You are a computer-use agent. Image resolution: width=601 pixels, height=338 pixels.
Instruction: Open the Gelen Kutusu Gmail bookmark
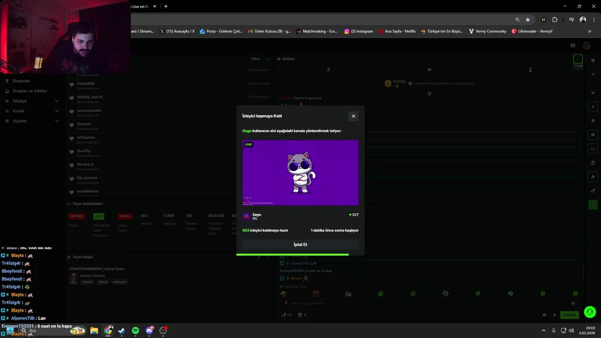pyautogui.click(x=269, y=31)
